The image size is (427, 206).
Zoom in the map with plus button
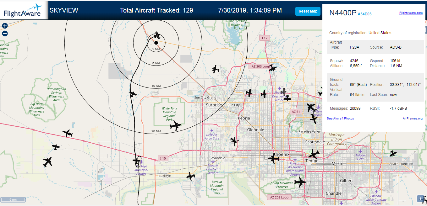pyautogui.click(x=5, y=26)
